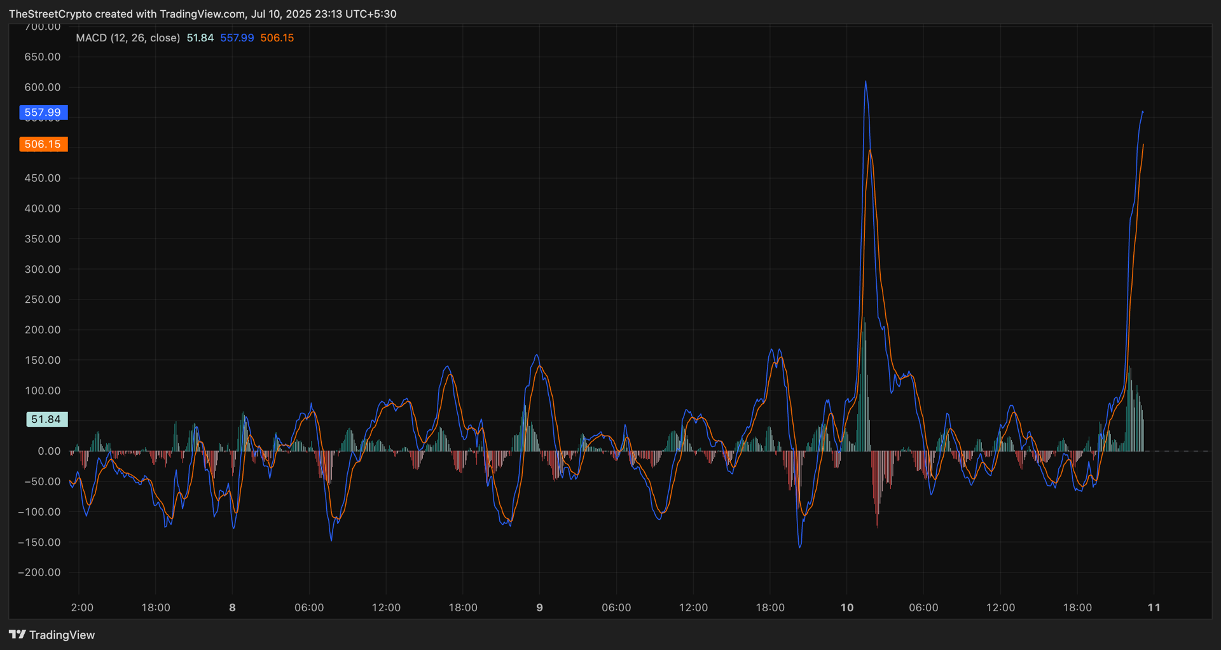Click the day 11 marker on the time axis
Viewport: 1221px width, 650px height.
pos(1154,607)
